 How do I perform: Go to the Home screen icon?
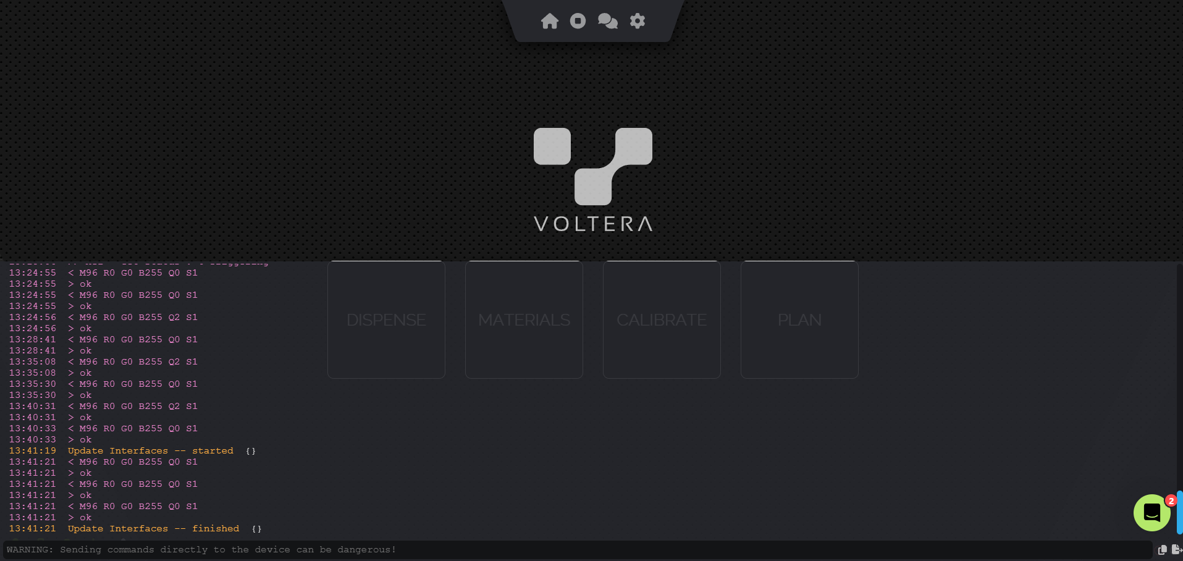coord(549,21)
